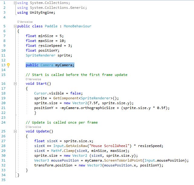Click line number 25 in the margin
This screenshot has height=185, width=194.
4,131
